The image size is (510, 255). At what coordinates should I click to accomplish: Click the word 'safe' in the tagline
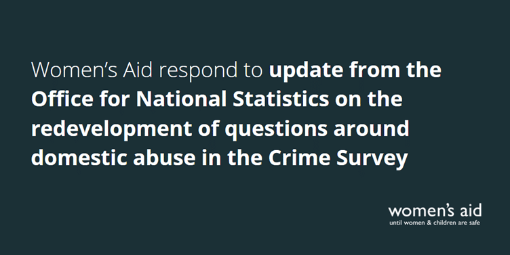coord(474,223)
